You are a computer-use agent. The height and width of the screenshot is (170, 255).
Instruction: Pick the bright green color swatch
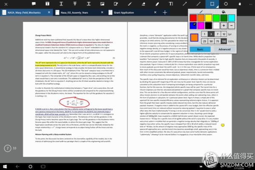[216, 18]
